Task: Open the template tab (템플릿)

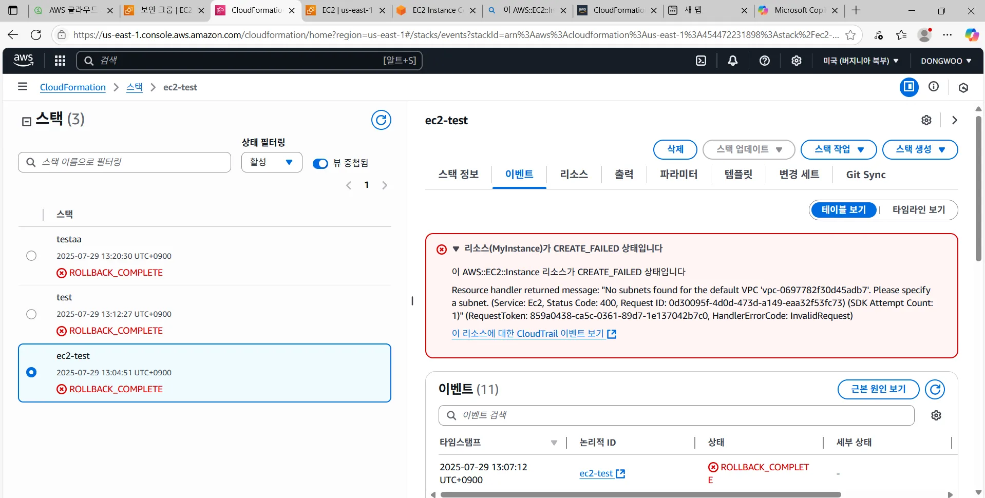Action: pyautogui.click(x=738, y=175)
